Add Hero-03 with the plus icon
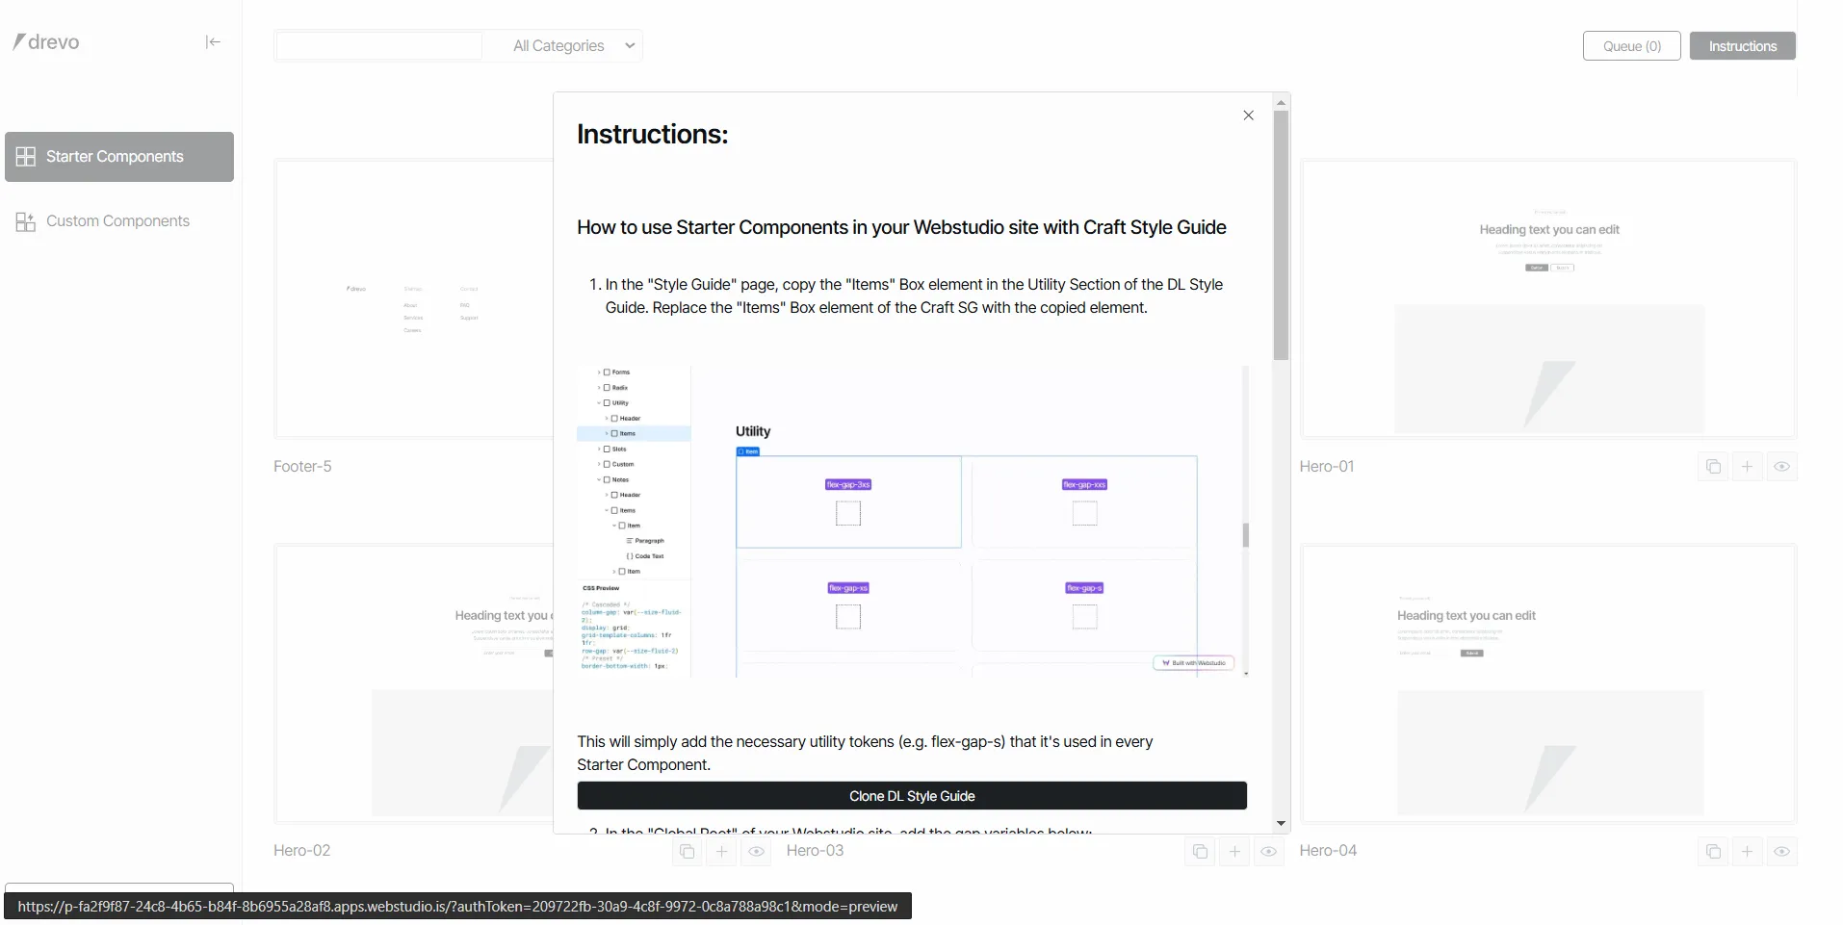 click(1234, 852)
